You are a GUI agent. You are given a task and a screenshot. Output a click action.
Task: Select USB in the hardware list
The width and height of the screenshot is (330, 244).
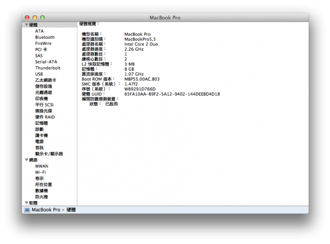(39, 74)
